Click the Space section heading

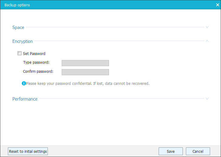coord(18,27)
